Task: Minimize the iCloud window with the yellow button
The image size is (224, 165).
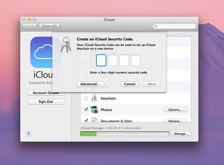Action: [29, 20]
